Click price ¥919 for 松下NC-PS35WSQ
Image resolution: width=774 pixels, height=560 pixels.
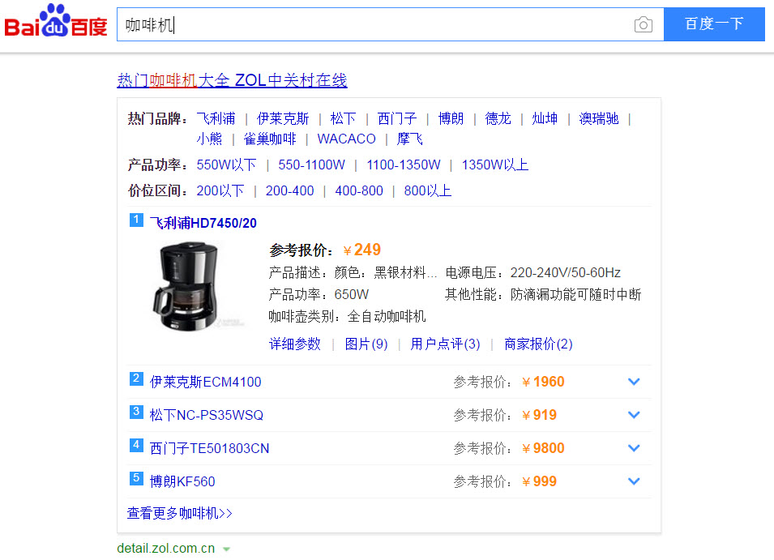click(539, 415)
